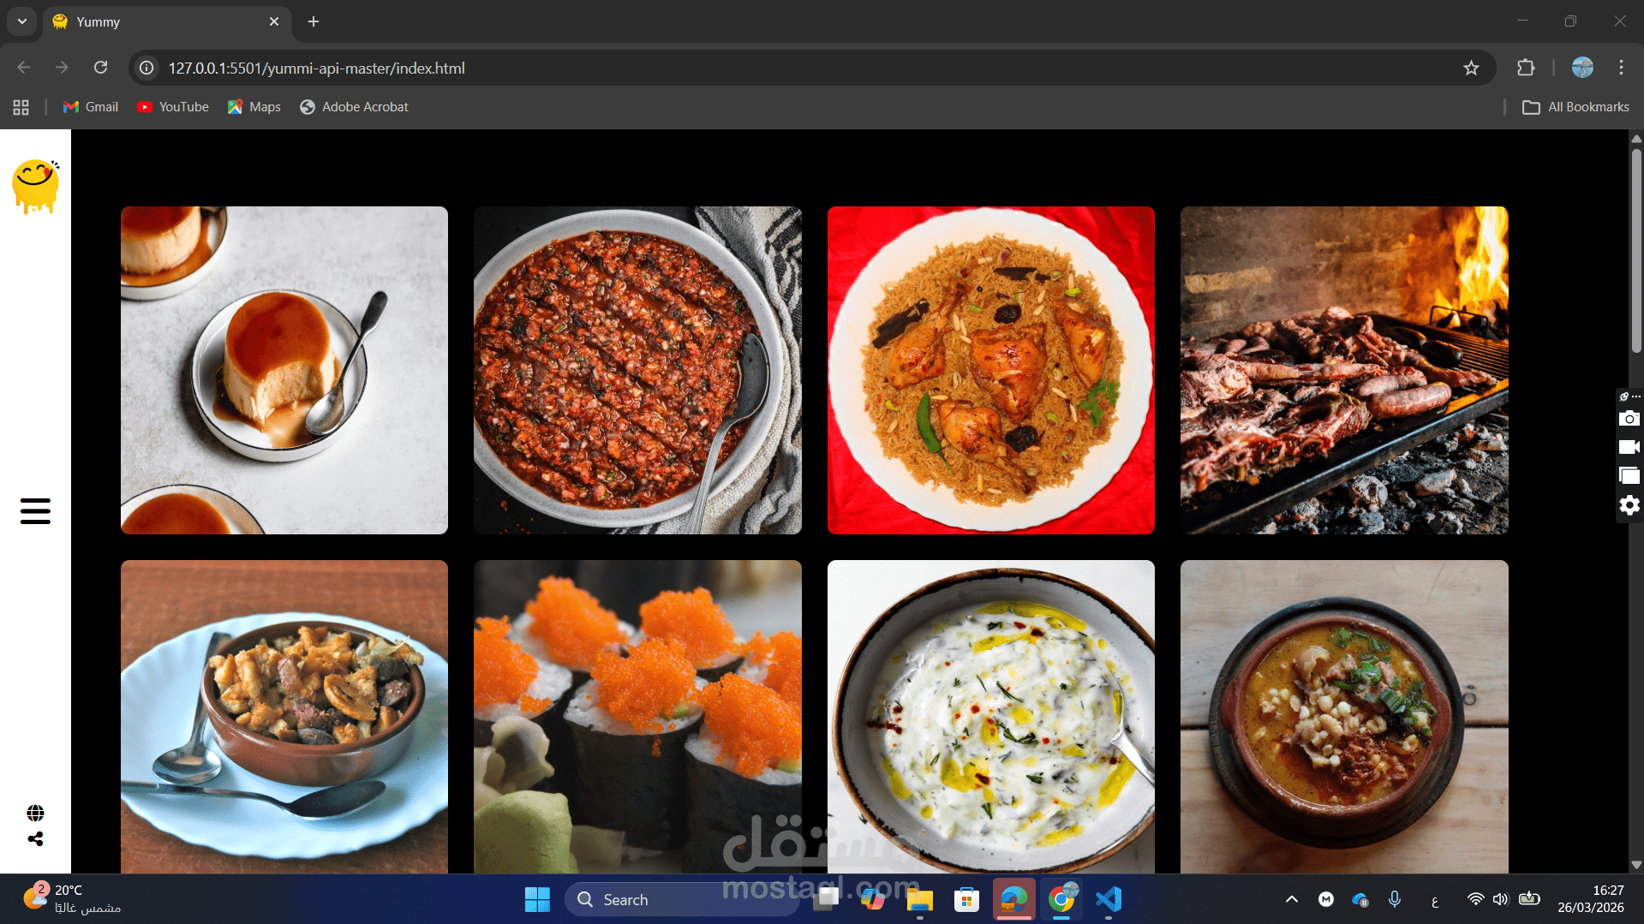Click the globe icon in sidebar
Viewport: 1644px width, 924px height.
35,813
